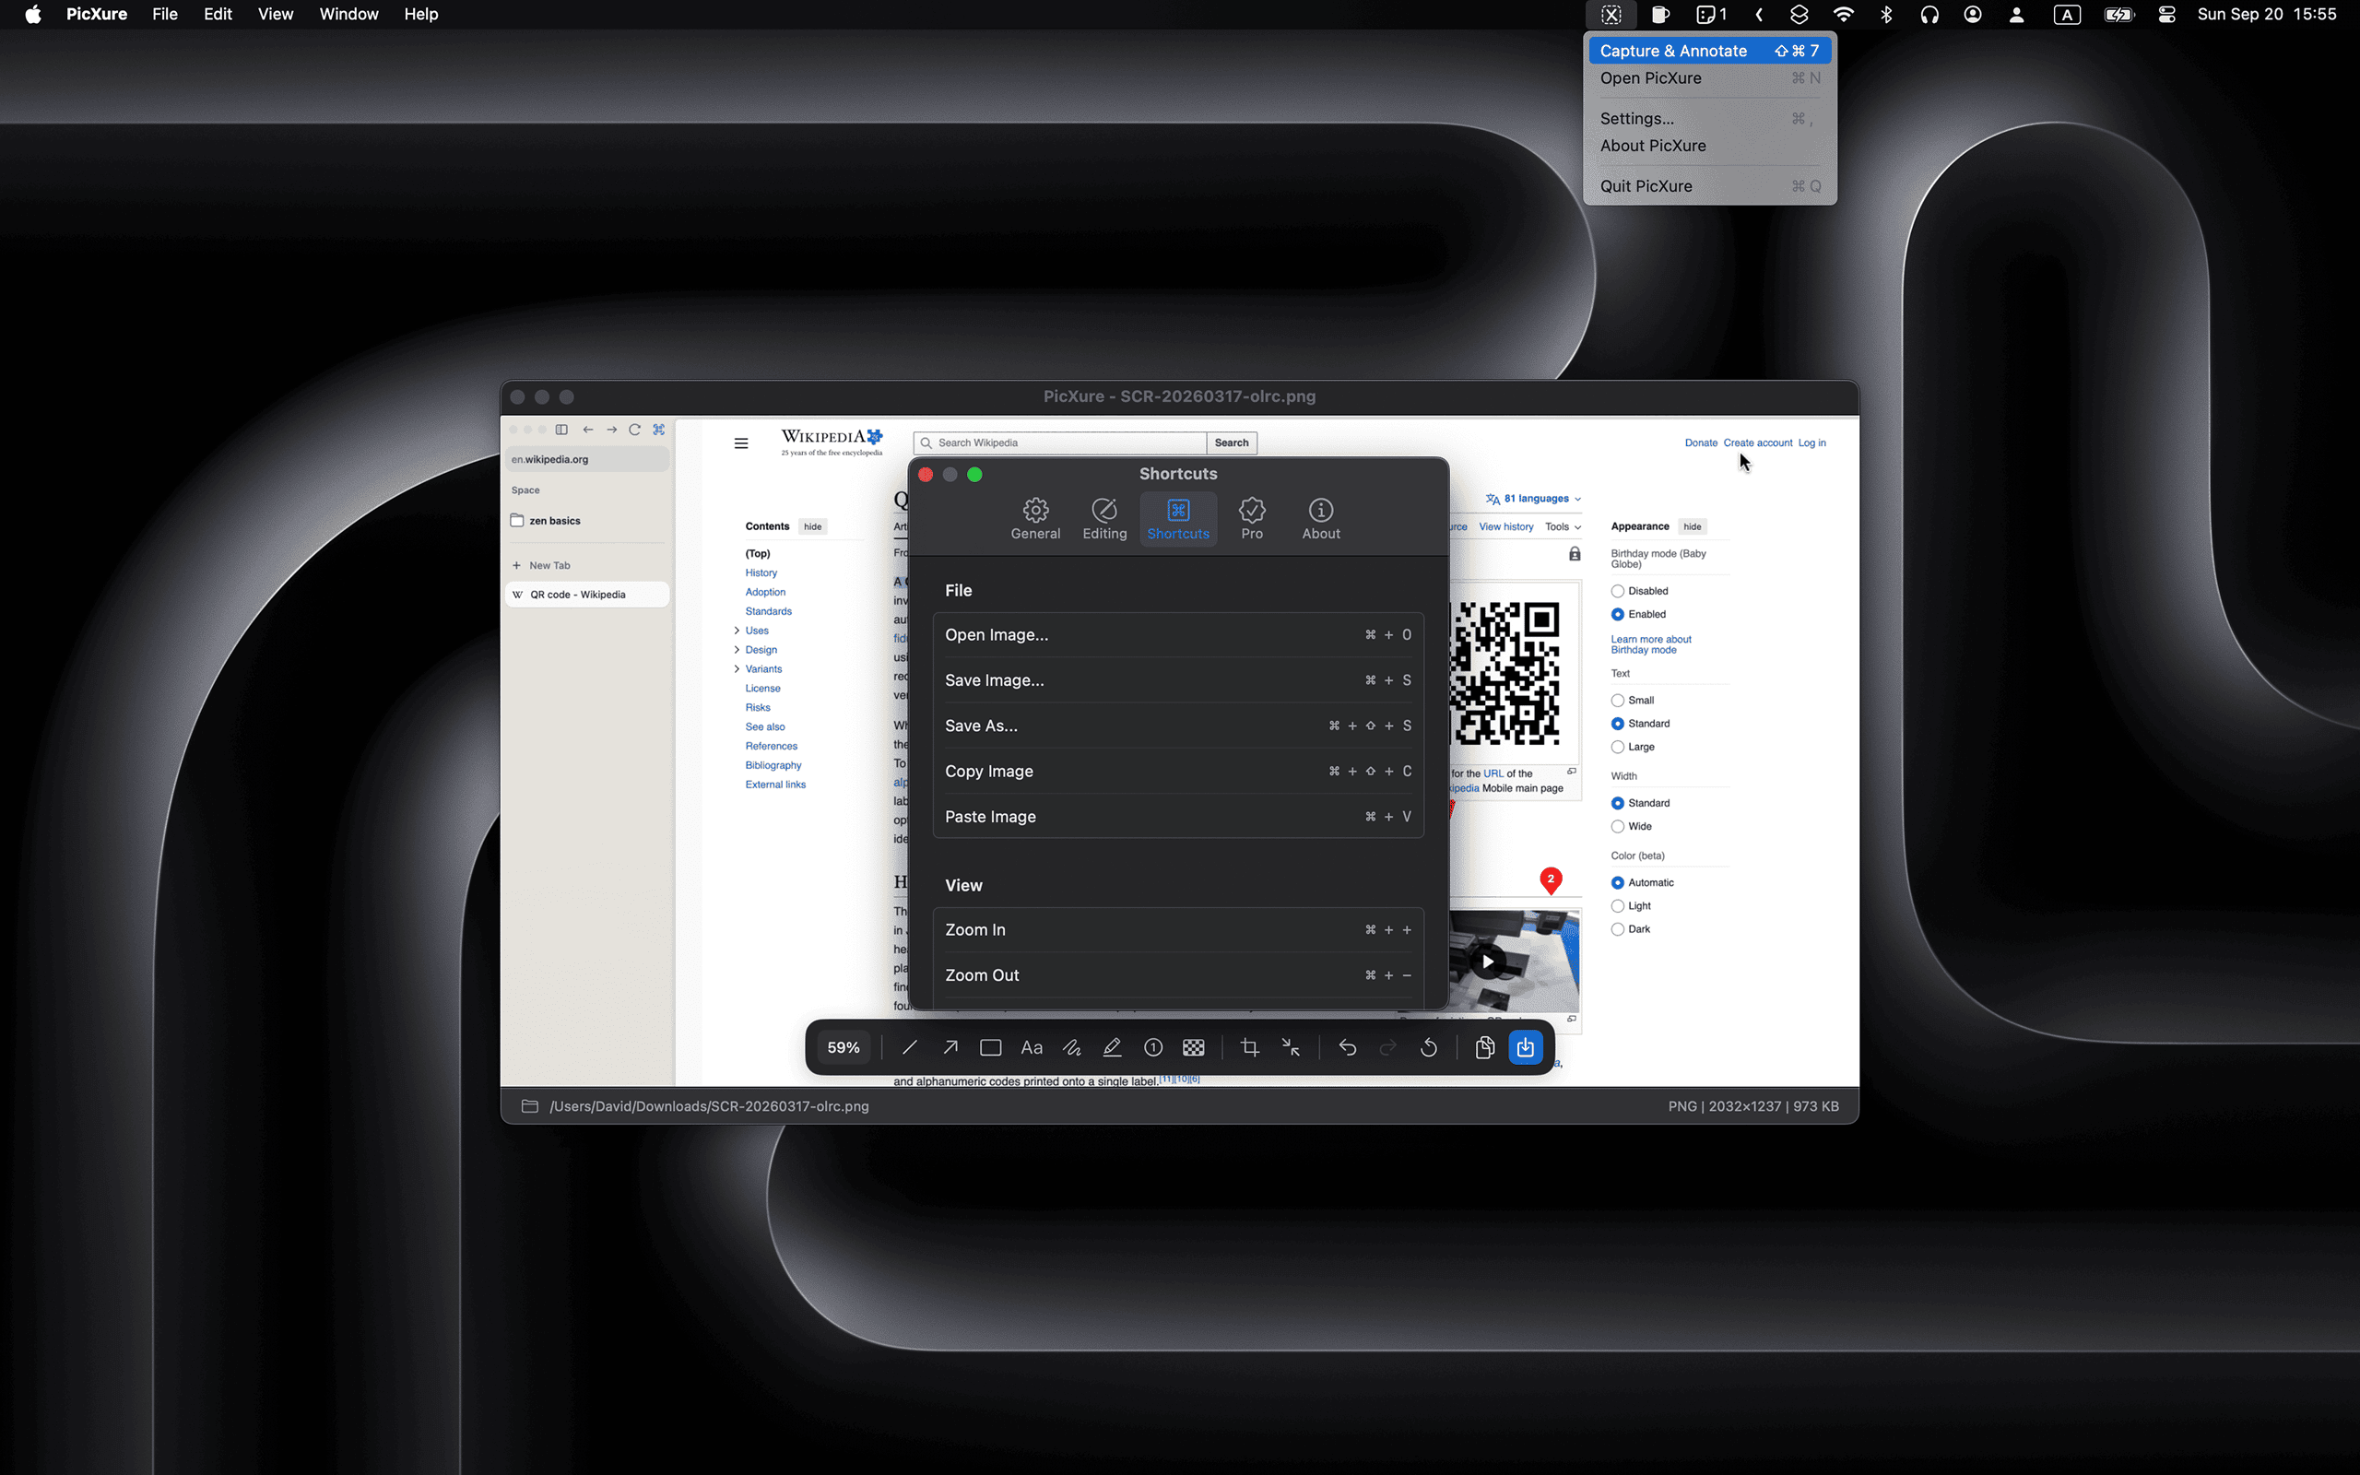
Task: Select the pixelate checkerboard tool
Action: pos(1194,1046)
